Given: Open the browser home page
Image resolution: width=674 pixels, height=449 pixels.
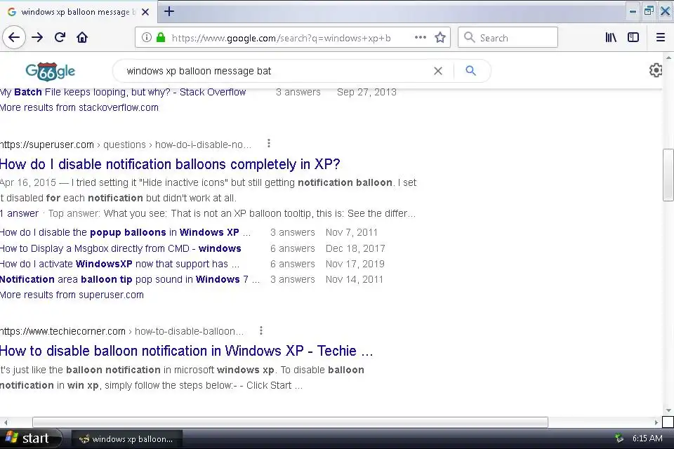Looking at the screenshot, I should (x=82, y=37).
